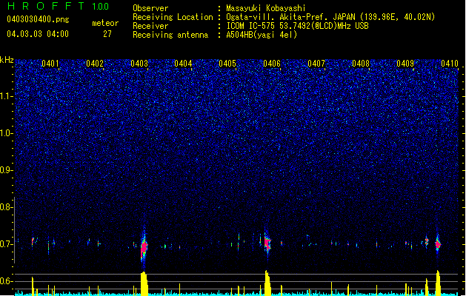
Task: Click the ICOM IC-575 receiver text
Action: [x=297, y=26]
